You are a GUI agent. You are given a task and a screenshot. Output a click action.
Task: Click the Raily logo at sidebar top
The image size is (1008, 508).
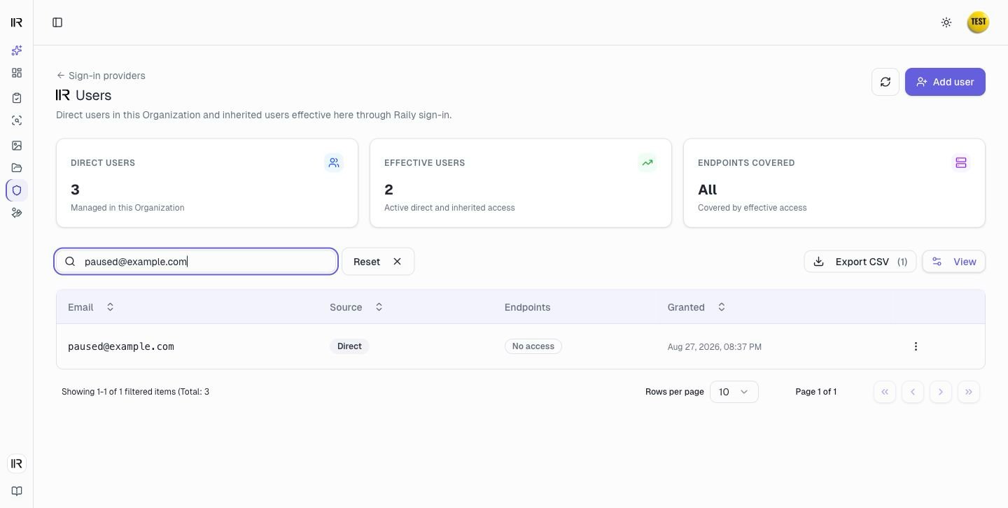(x=17, y=22)
